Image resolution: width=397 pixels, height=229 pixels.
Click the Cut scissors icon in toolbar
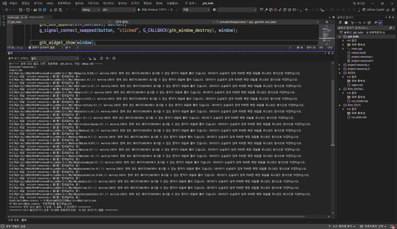click(x=50, y=9)
